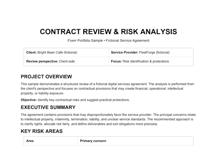Click the text "property, or liability exposure."
This screenshot has width=217, height=146.
42,93
